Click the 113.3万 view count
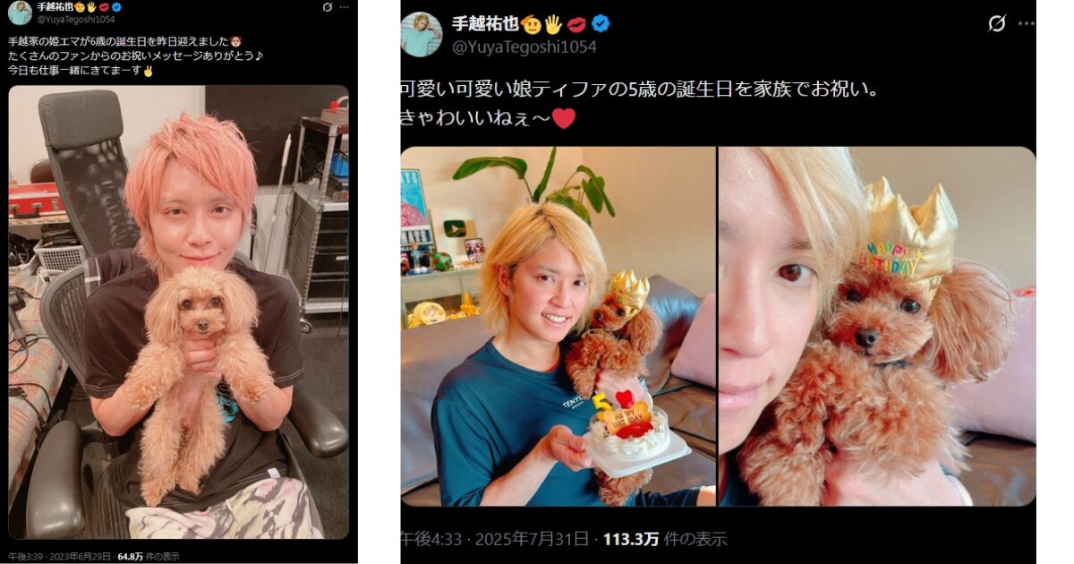Screen dimensions: 1074x564 631,539
